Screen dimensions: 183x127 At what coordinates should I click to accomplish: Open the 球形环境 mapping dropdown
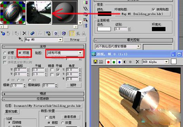[65, 53]
